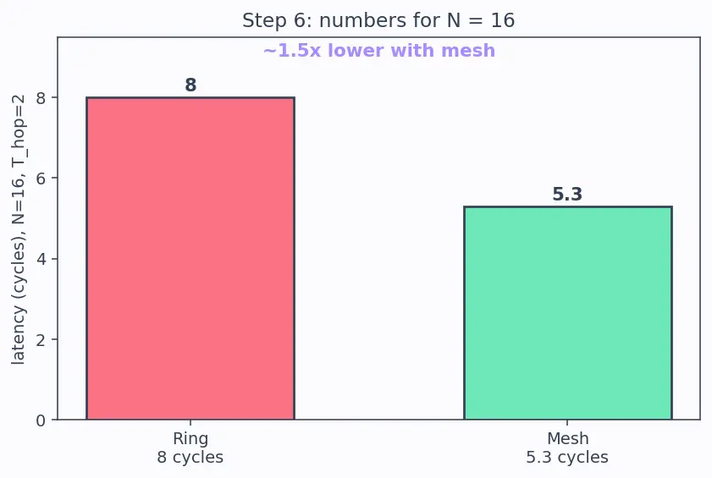Click the 5.3 value label above Mesh bar
This screenshot has width=712, height=478.
point(567,194)
